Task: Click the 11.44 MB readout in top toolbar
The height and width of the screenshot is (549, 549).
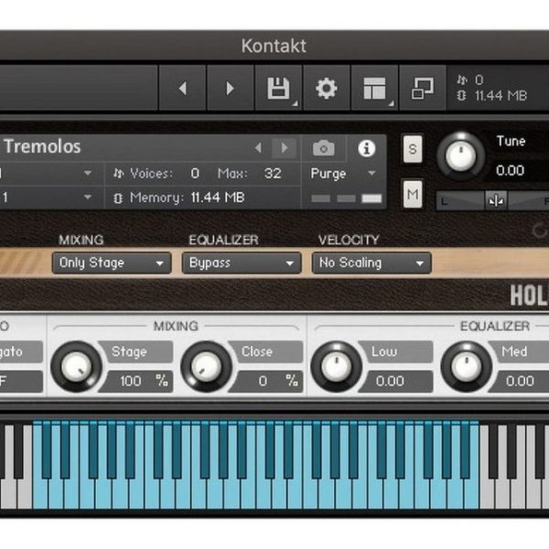Action: (x=501, y=95)
